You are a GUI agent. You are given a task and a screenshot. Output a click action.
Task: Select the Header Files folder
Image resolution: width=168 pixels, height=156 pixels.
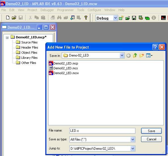[27, 47]
